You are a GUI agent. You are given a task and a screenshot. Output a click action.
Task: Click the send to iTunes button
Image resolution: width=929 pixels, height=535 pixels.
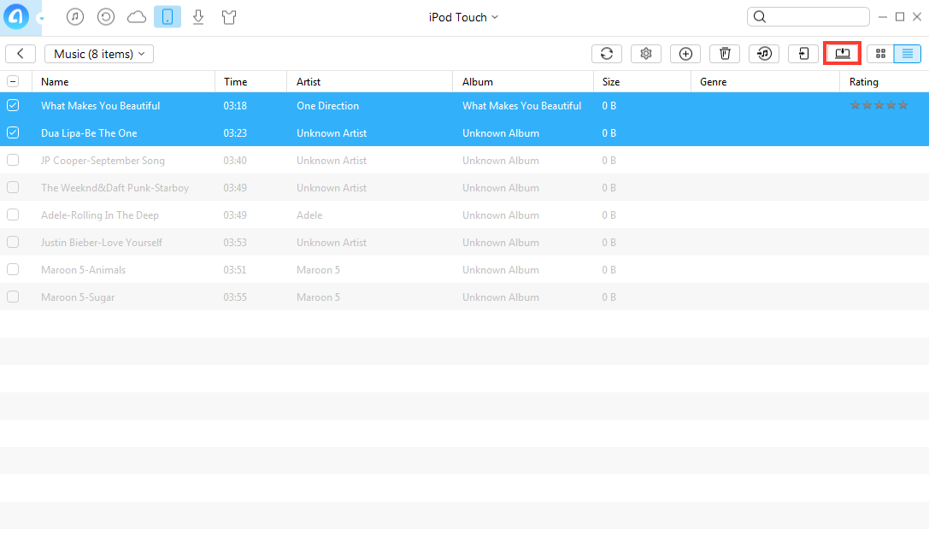tap(764, 54)
